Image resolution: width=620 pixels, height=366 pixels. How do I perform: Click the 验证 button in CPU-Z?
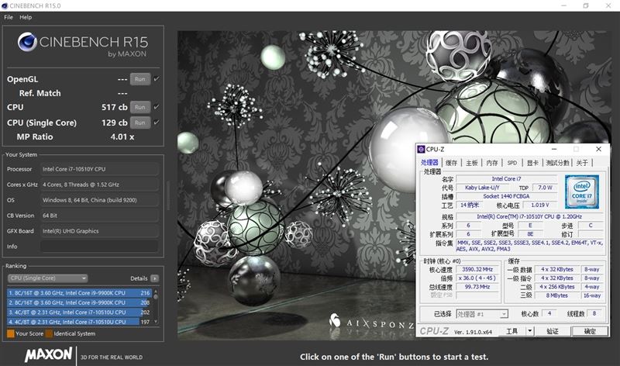tap(553, 331)
